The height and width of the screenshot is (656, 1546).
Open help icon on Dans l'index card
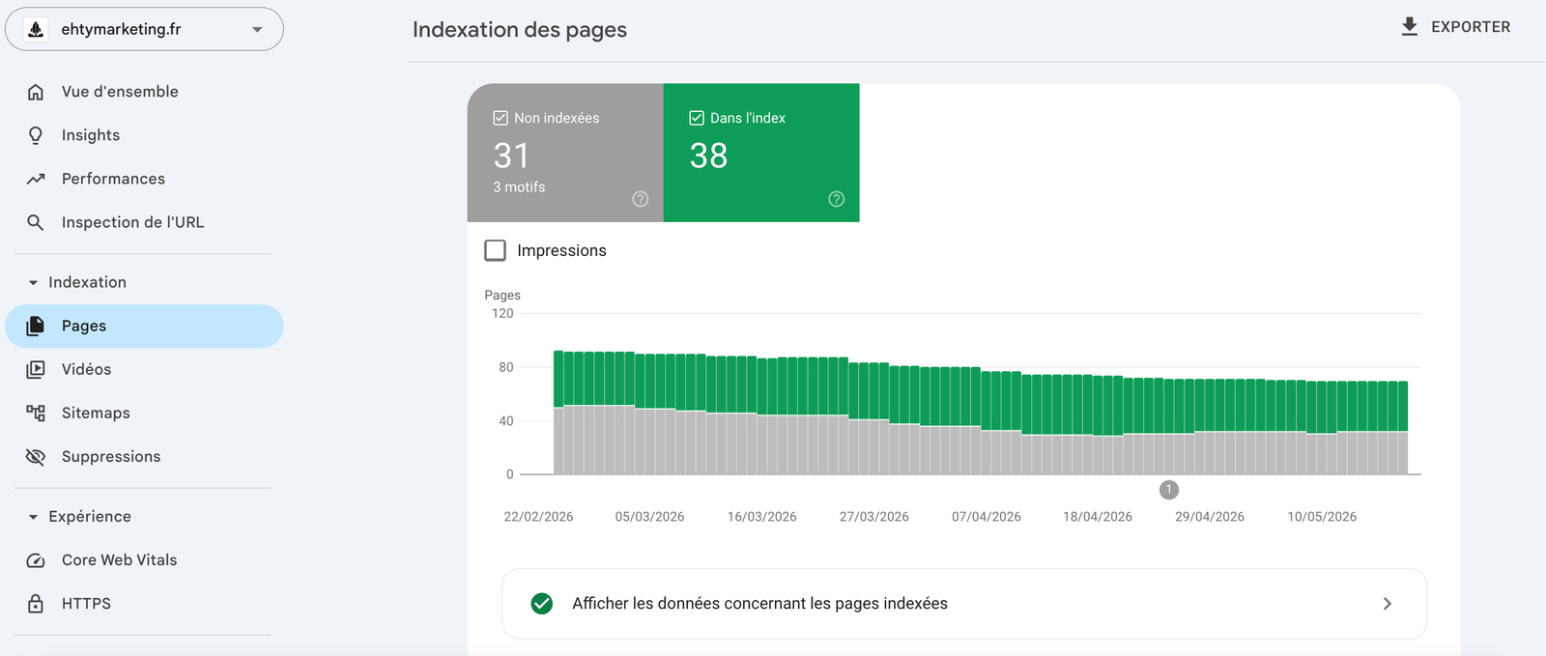pyautogui.click(x=837, y=199)
